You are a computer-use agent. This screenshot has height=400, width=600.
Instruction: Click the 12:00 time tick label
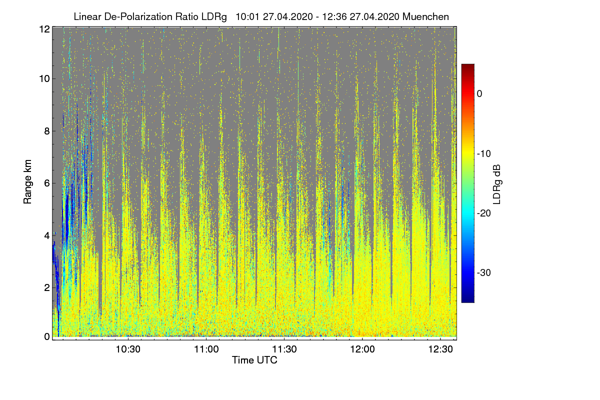[x=362, y=348]
